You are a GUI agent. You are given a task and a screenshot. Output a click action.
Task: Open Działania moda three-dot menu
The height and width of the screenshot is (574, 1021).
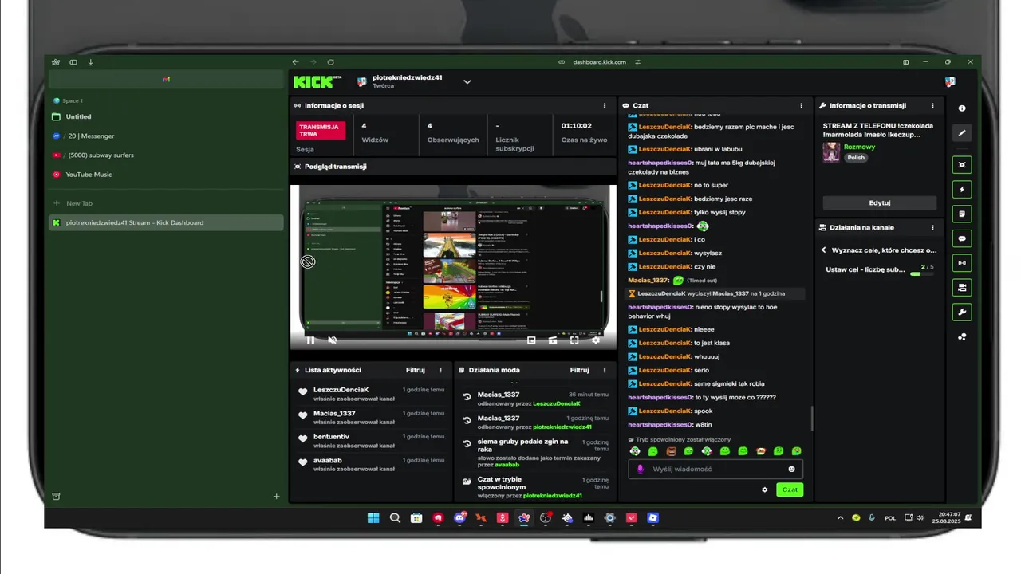coord(605,370)
